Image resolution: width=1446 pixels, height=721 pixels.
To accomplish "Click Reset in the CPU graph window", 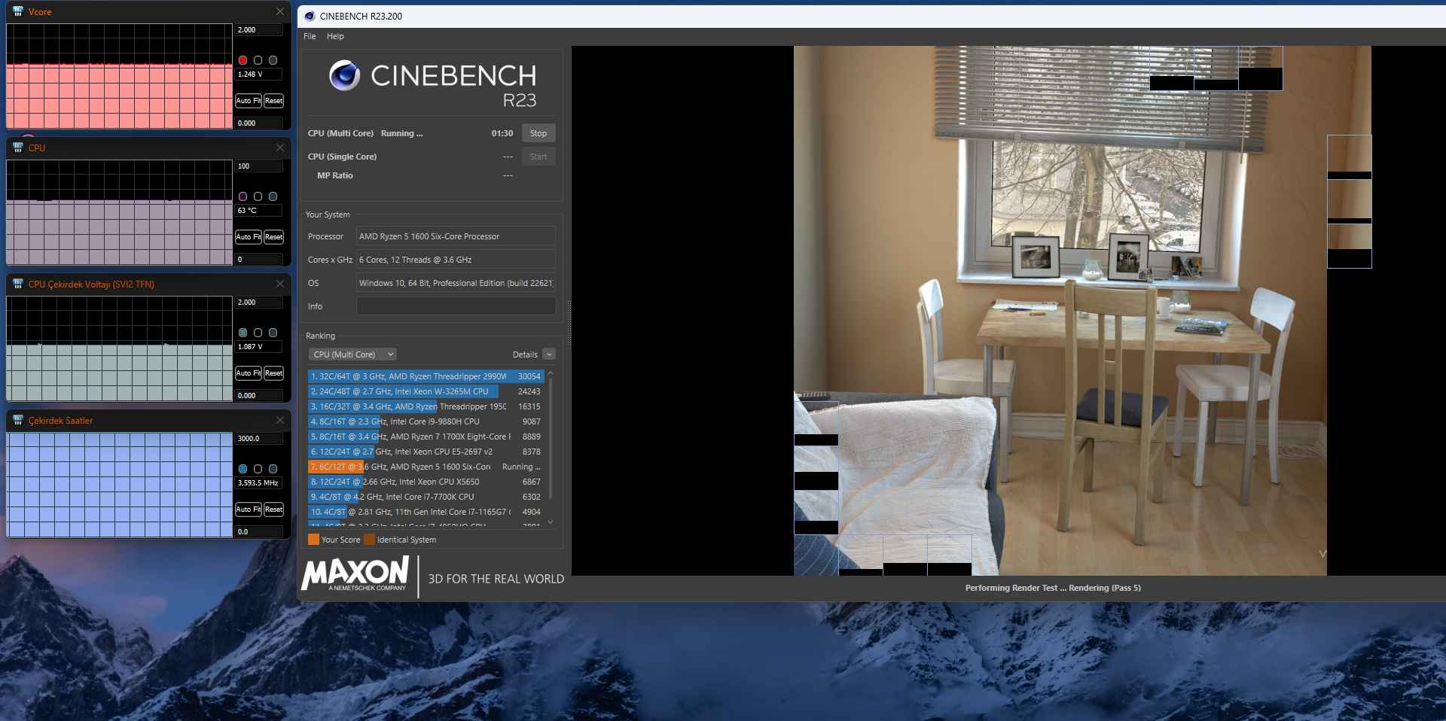I will [x=274, y=237].
